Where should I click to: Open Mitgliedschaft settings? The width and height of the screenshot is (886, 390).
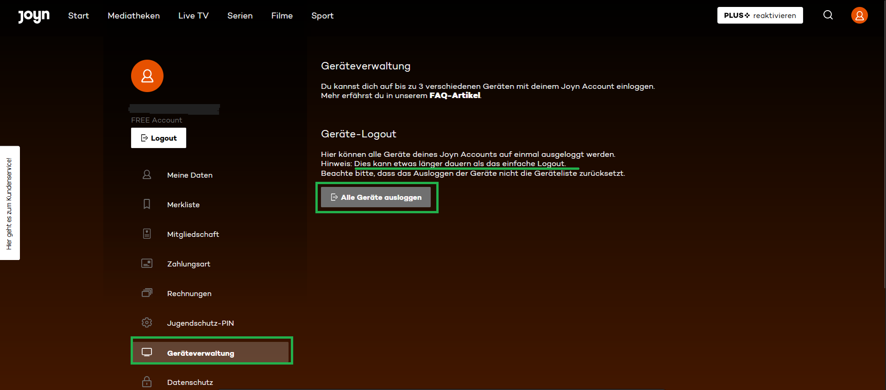(x=193, y=234)
